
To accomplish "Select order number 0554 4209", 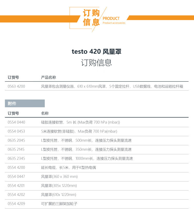I will (16, 204).
